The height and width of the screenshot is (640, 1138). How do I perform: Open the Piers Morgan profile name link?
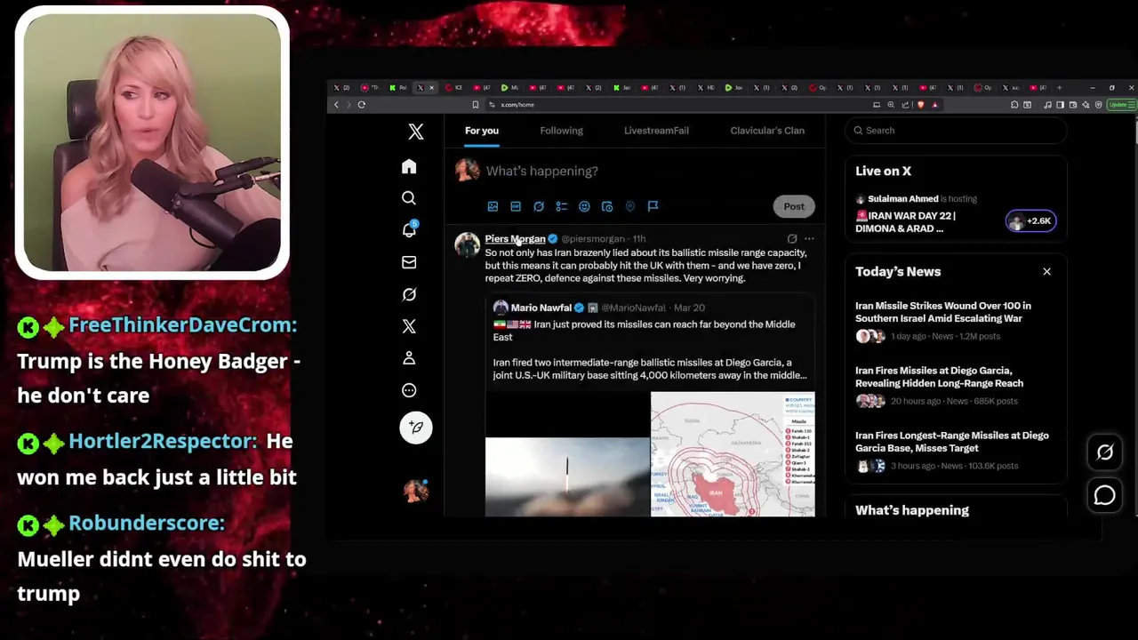[515, 239]
